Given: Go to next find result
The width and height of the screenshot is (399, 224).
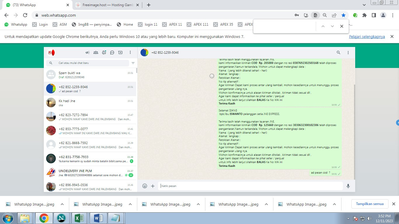Looking at the screenshot, I should (x=332, y=26).
